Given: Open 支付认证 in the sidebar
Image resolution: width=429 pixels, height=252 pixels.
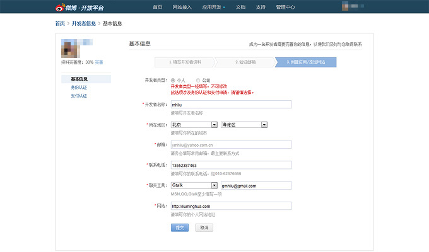Looking at the screenshot, I should 79,96.
